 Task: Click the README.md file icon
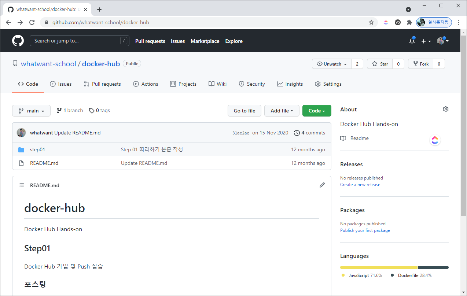pyautogui.click(x=21, y=163)
